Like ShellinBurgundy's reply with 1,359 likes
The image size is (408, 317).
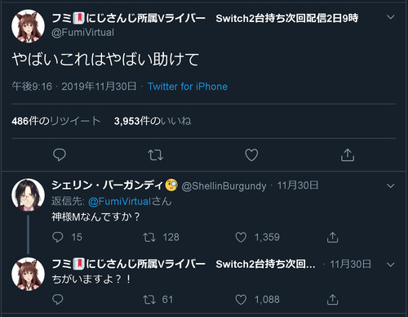tap(241, 237)
